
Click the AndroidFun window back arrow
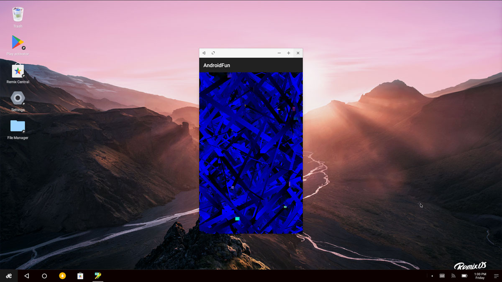point(204,53)
